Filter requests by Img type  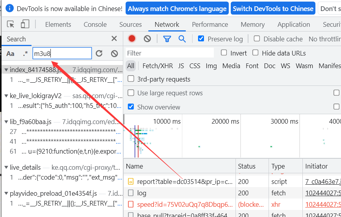pyautogui.click(x=211, y=66)
